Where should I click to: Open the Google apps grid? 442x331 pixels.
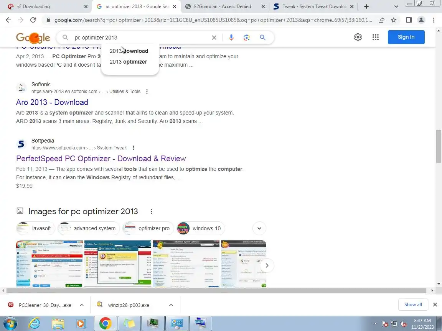coord(376,37)
